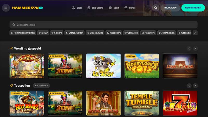Click the search icon inside search bar
This screenshot has height=117, width=208.
[14, 25]
